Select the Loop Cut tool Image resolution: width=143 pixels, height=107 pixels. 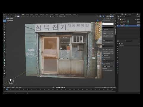coord(4,55)
